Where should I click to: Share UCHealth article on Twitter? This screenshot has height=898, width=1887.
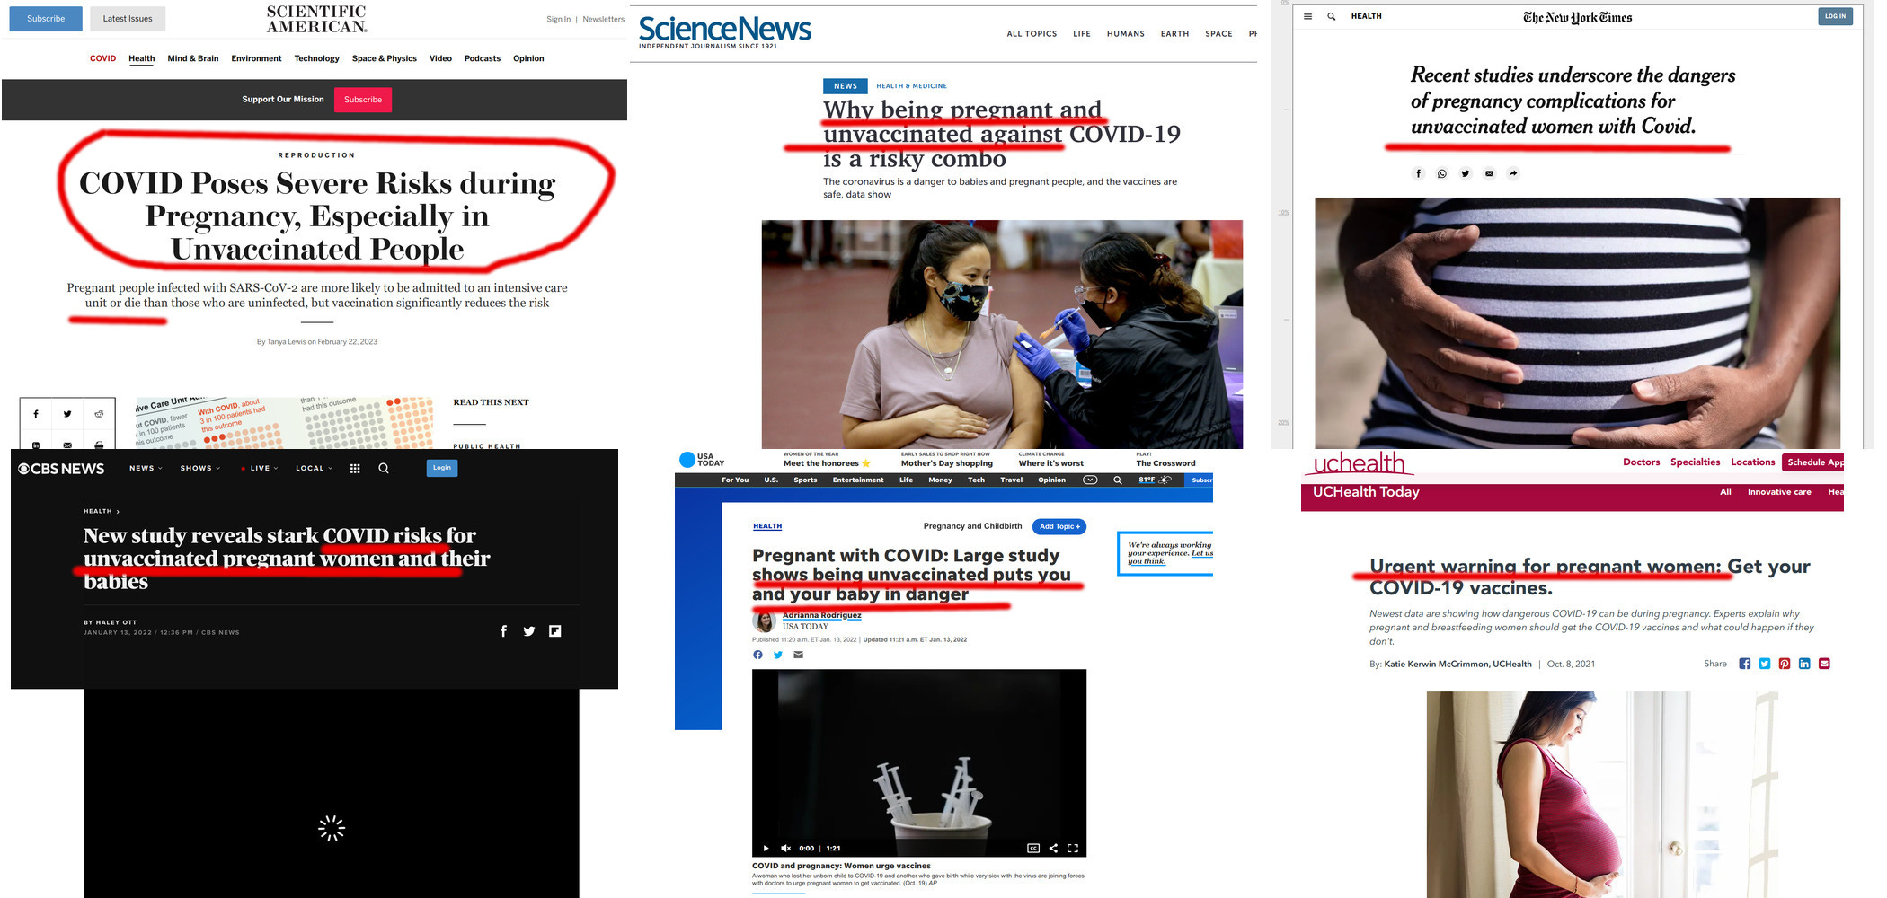point(1765,664)
